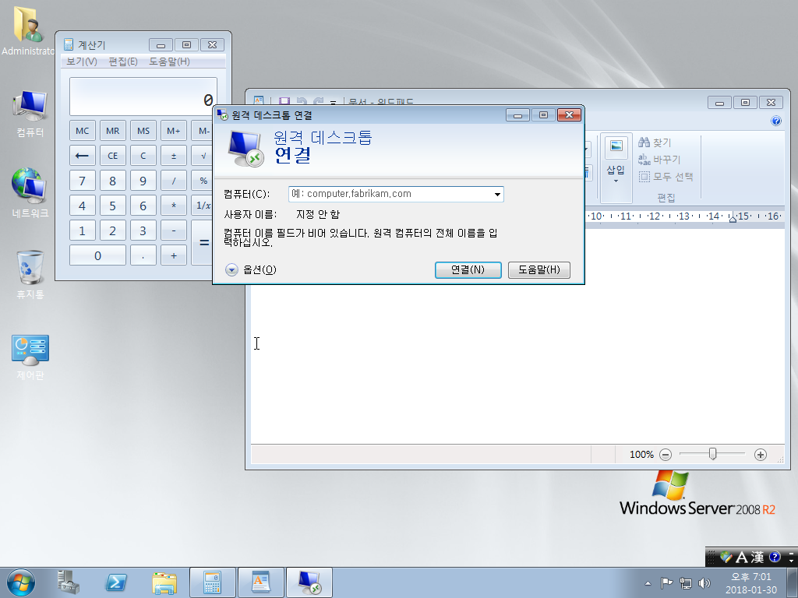The height and width of the screenshot is (598, 798).
Task: Click 찾기 find in WordPad
Action: (655, 142)
